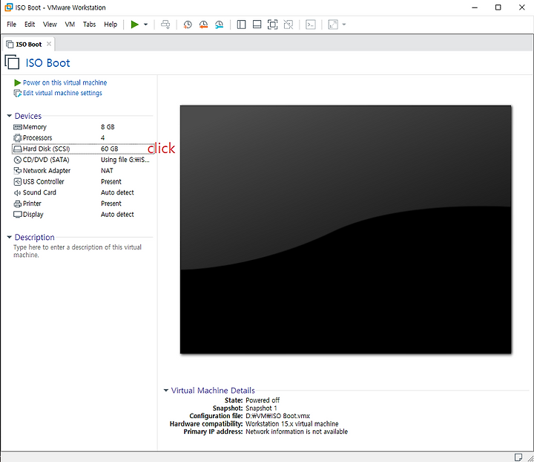
Task: Click Power on this virtual machine link
Action: 65,82
